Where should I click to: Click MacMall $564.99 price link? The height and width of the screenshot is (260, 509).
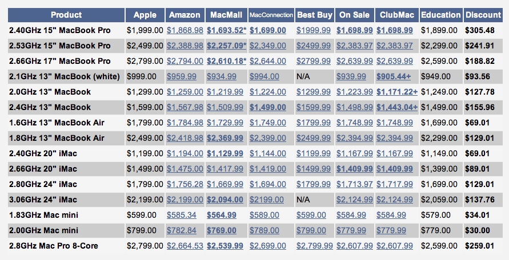222,216
